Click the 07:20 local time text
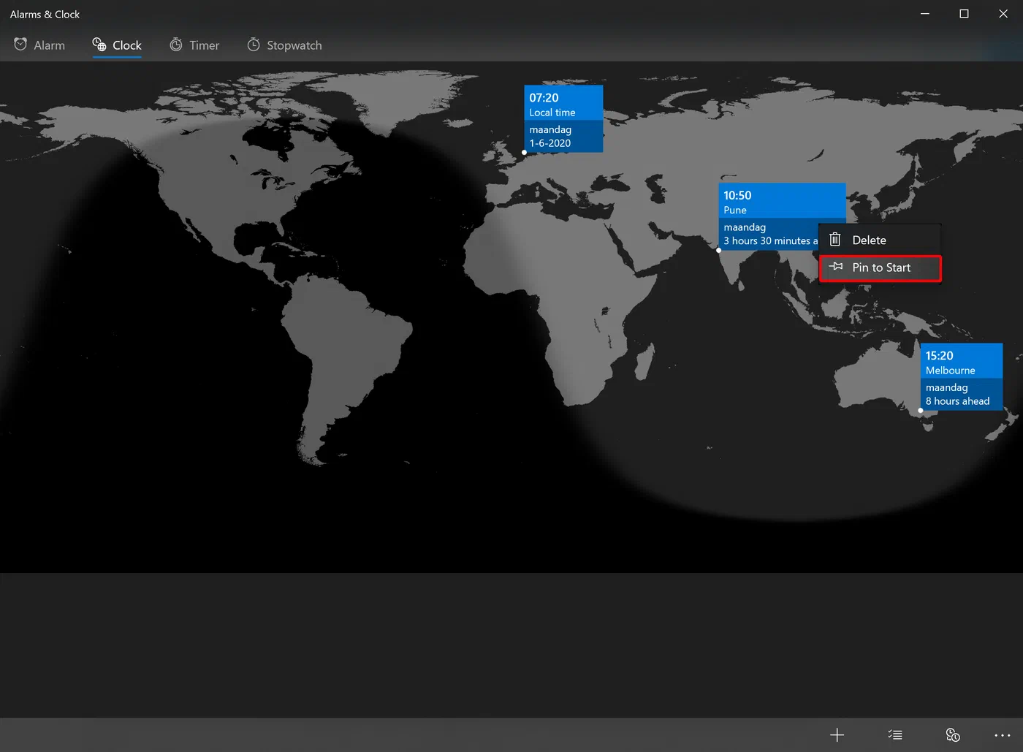Viewport: 1023px width, 752px height. click(x=544, y=98)
